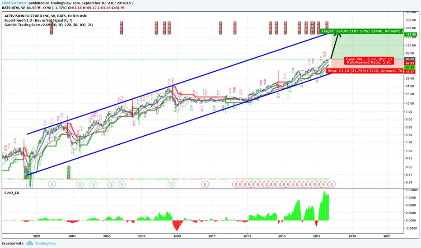Click the tallest green EWO peak in 2017
421x248 pixels.
(x=324, y=206)
